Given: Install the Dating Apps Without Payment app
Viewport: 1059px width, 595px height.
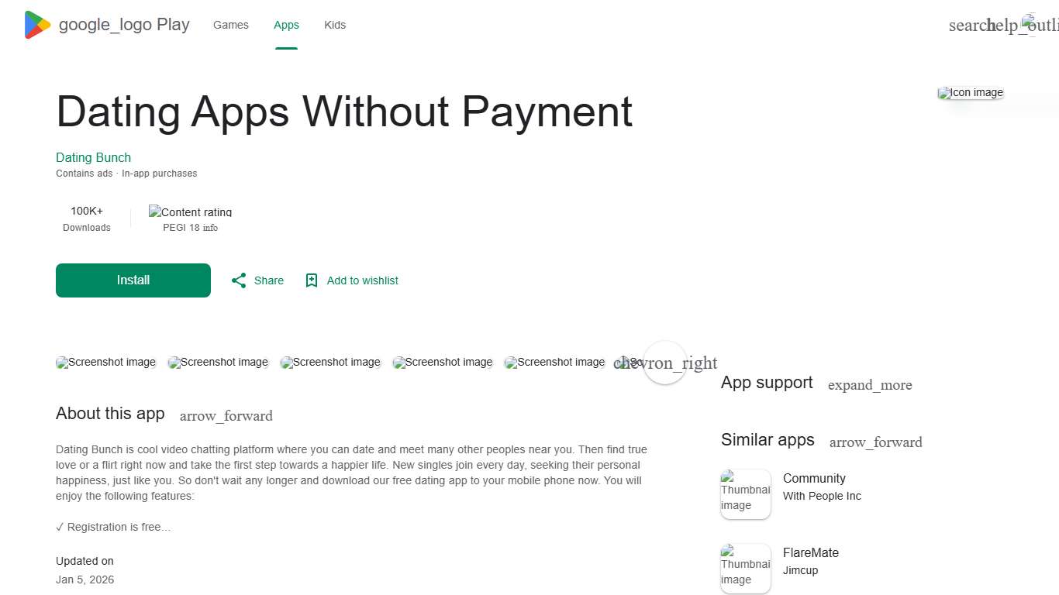Looking at the screenshot, I should point(133,280).
